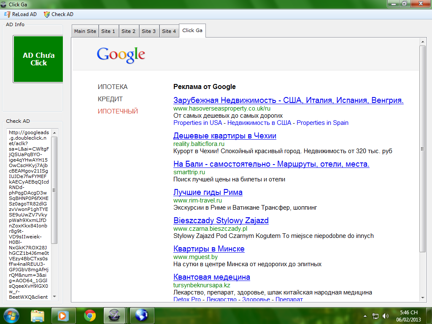Switch to the Site 1 tab

coord(108,31)
